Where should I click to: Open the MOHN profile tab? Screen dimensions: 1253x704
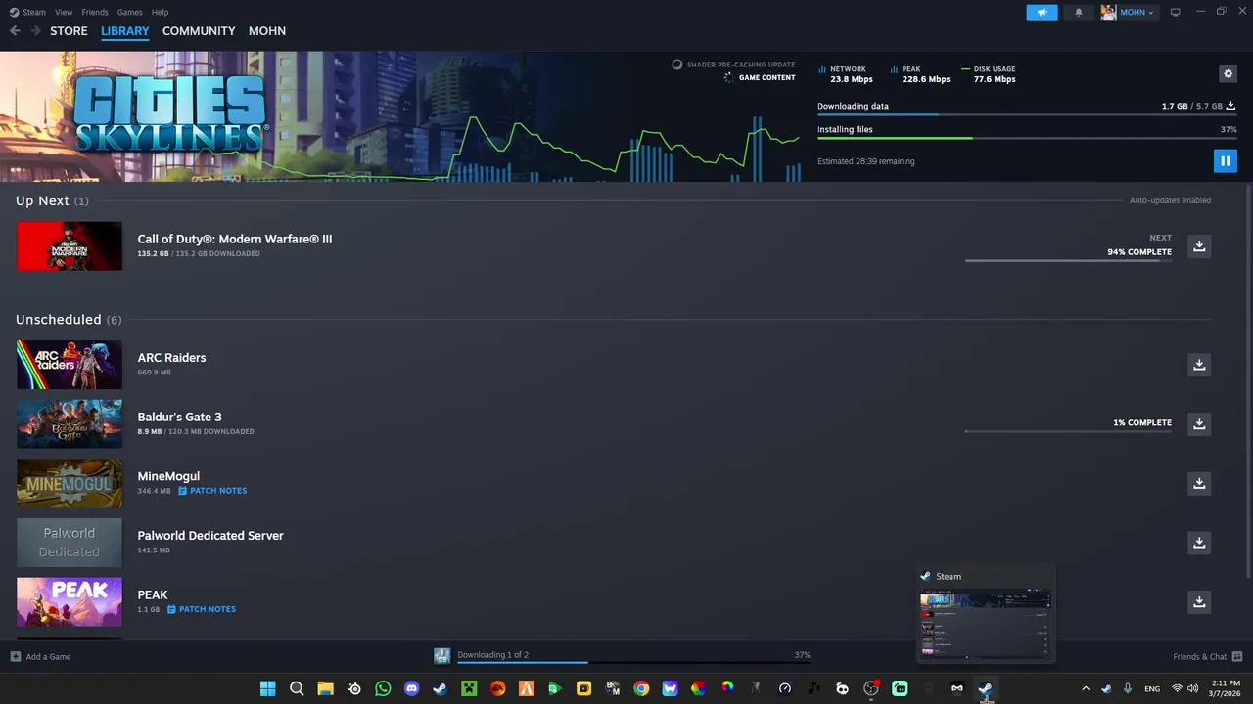click(267, 31)
